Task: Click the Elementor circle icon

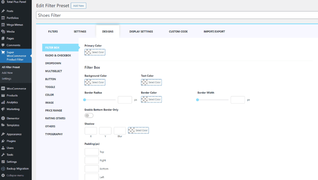Action: click(x=3, y=118)
